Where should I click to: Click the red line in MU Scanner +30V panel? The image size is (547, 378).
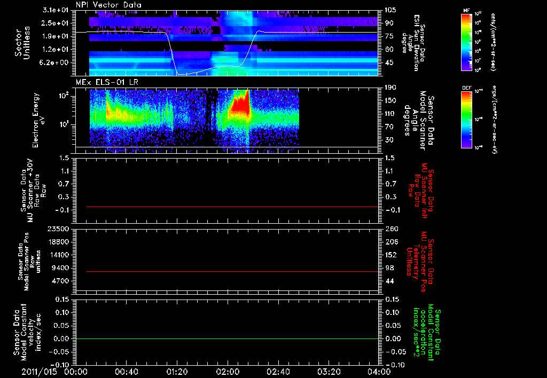[x=232, y=207]
